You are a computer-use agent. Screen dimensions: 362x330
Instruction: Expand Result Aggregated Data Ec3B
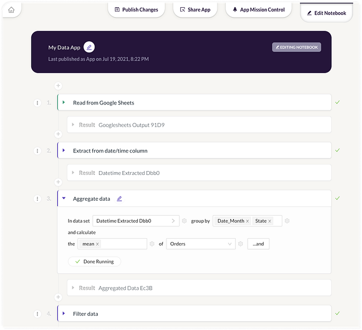(x=73, y=288)
